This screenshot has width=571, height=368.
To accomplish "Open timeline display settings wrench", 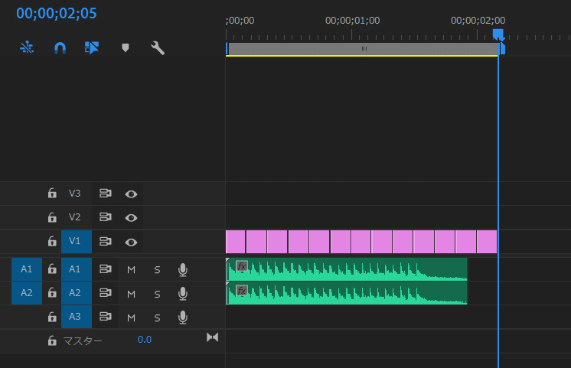I will click(x=158, y=47).
